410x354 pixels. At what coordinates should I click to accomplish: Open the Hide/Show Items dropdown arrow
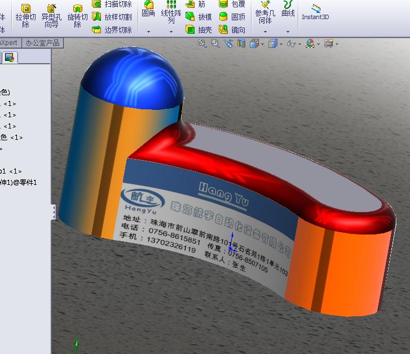tap(299, 44)
